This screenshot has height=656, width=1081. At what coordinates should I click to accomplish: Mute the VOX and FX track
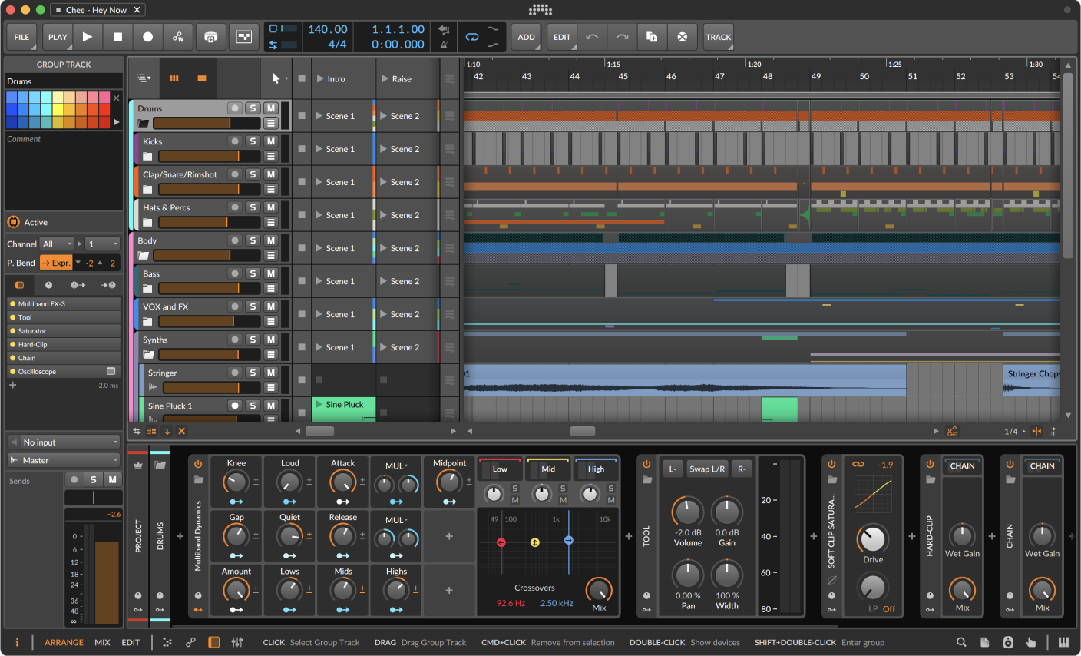271,306
